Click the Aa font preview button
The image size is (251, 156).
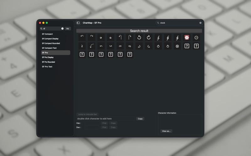coord(67,28)
